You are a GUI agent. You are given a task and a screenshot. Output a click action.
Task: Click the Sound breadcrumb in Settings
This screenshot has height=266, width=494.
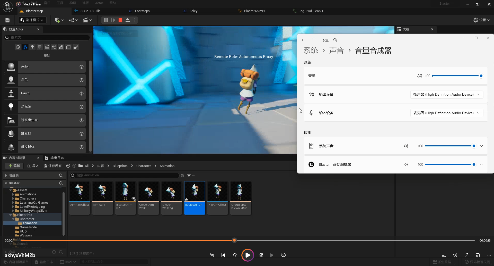(336, 51)
